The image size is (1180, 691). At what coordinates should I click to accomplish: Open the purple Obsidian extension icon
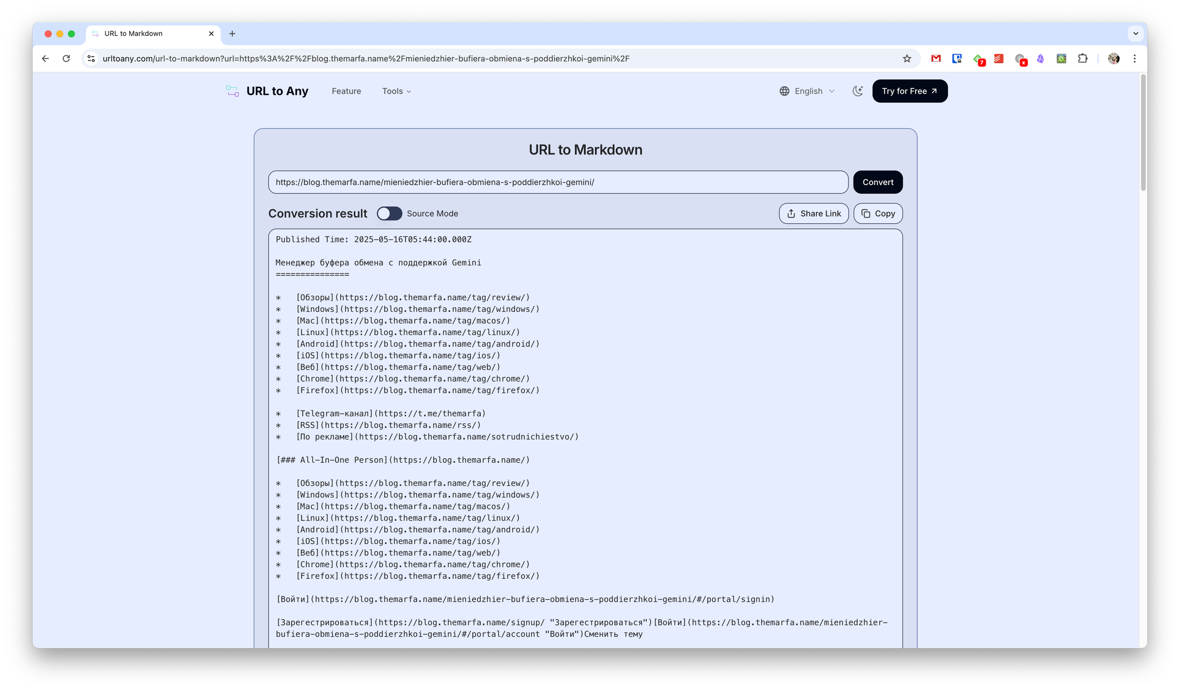pyautogui.click(x=1040, y=58)
